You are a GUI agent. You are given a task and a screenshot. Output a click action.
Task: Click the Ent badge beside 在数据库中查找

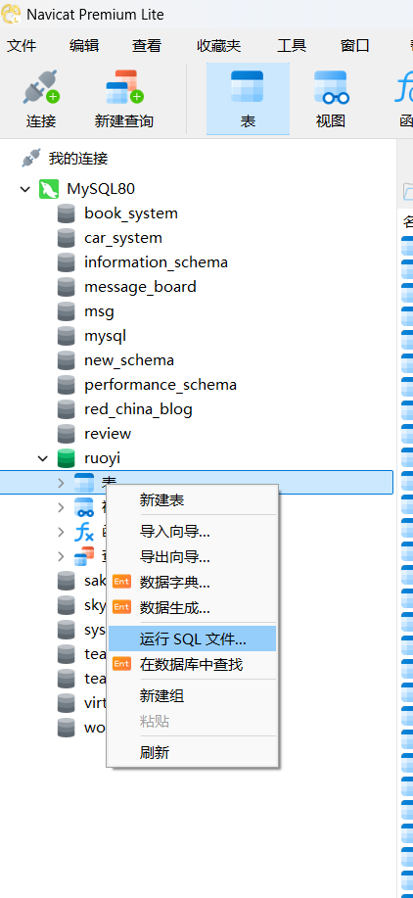[121, 664]
